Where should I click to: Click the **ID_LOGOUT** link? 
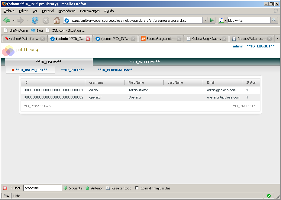[x=260, y=46]
